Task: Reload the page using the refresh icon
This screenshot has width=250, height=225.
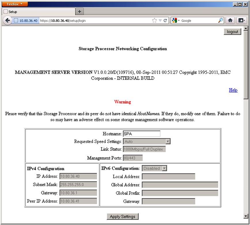Action: 165,21
